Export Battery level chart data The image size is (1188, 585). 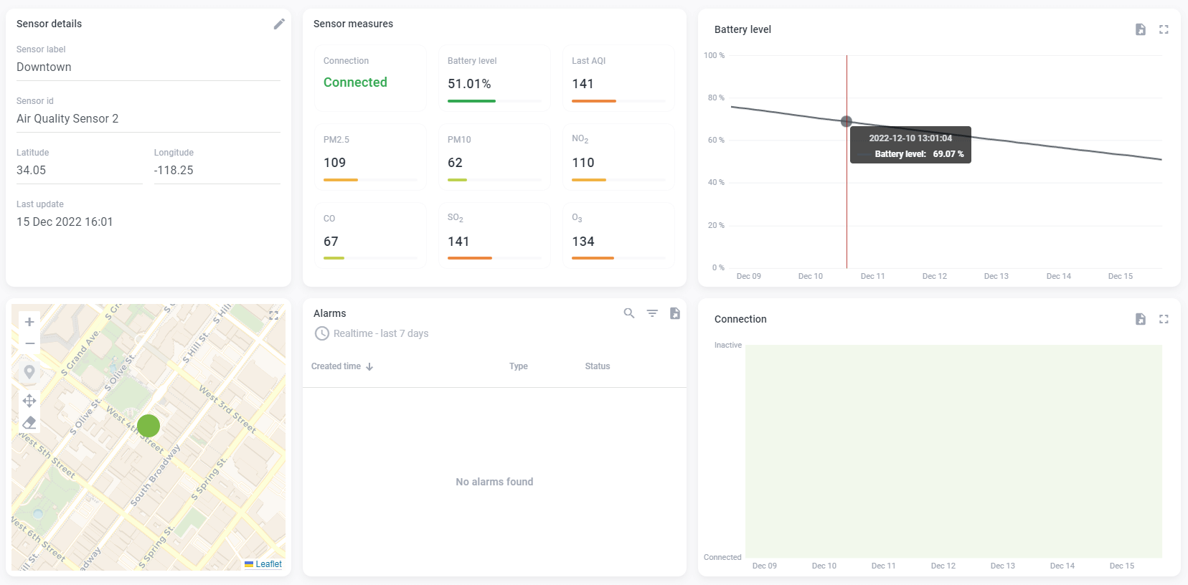click(1140, 29)
